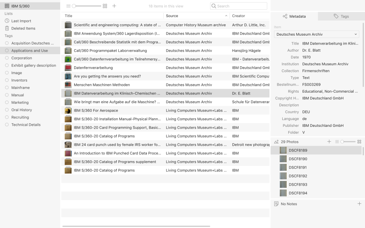Click the search magnifier icon

214,6
